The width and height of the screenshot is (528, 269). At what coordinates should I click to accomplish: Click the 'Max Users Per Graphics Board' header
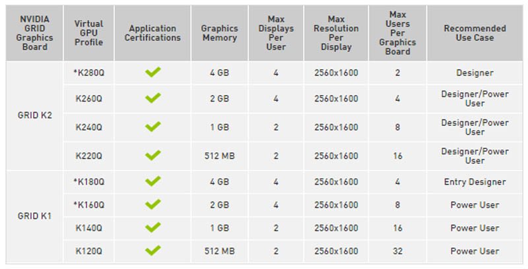398,33
